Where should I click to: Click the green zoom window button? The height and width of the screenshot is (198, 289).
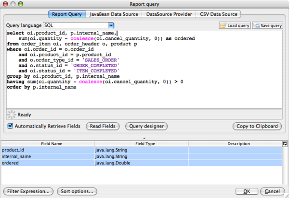coord(20,4)
